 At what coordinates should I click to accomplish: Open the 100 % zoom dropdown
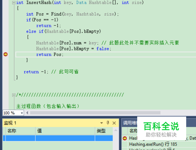point(22,113)
